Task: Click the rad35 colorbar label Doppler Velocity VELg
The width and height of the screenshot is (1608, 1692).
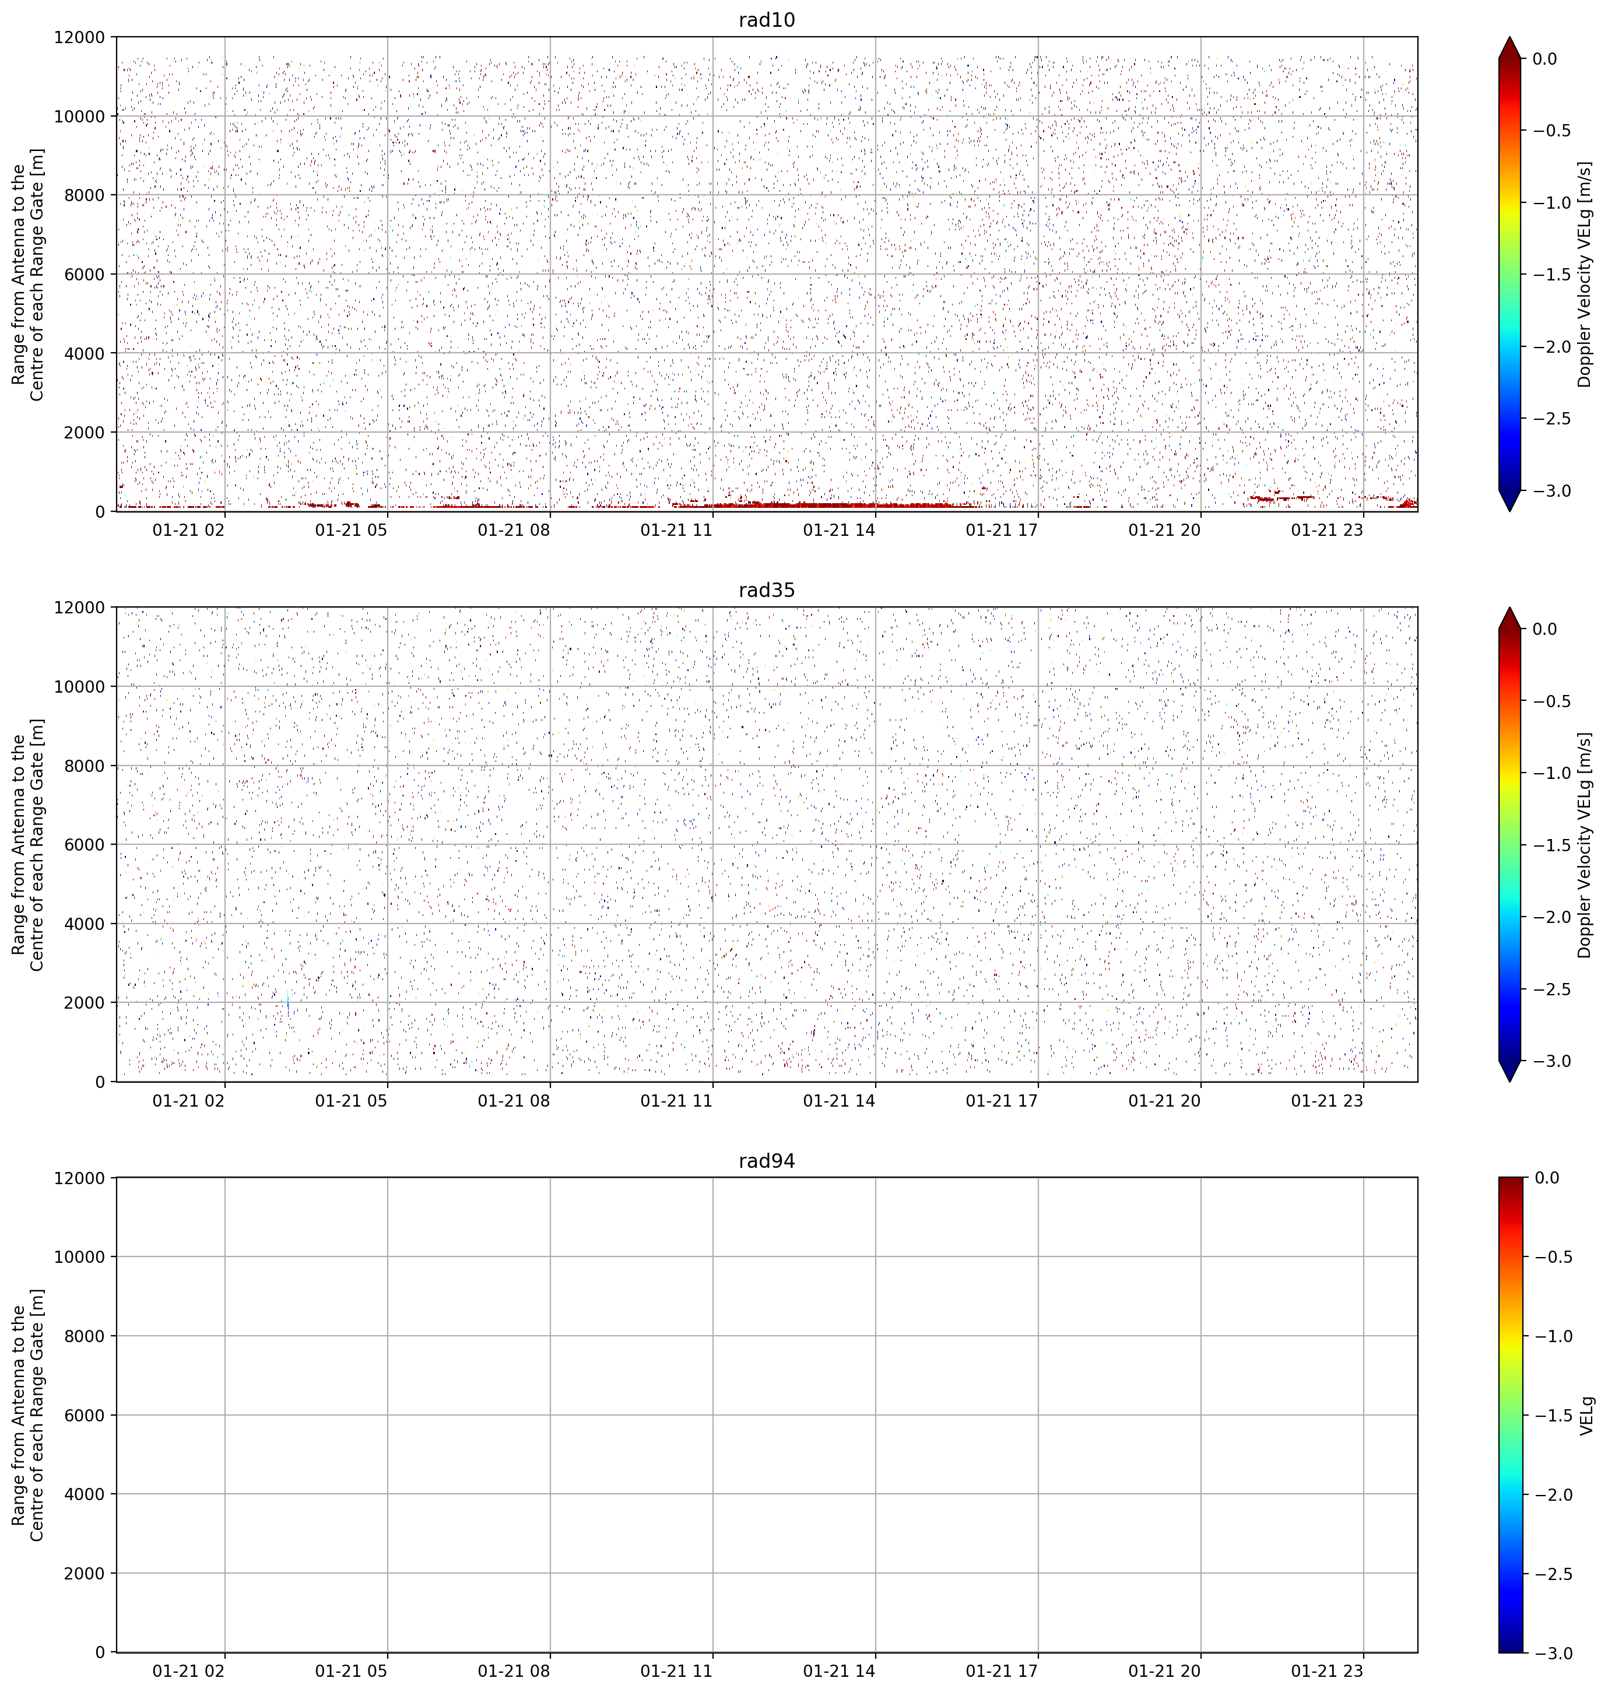Action: tap(1584, 844)
